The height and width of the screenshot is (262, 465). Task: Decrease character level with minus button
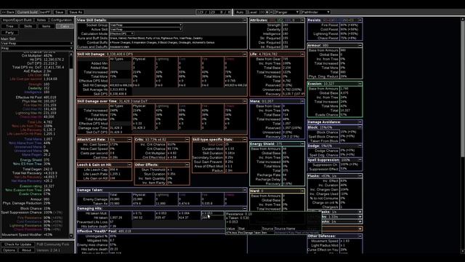click(x=271, y=12)
